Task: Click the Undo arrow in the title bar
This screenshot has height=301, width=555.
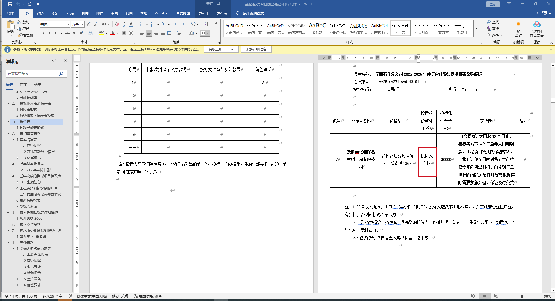Action: click(18, 4)
